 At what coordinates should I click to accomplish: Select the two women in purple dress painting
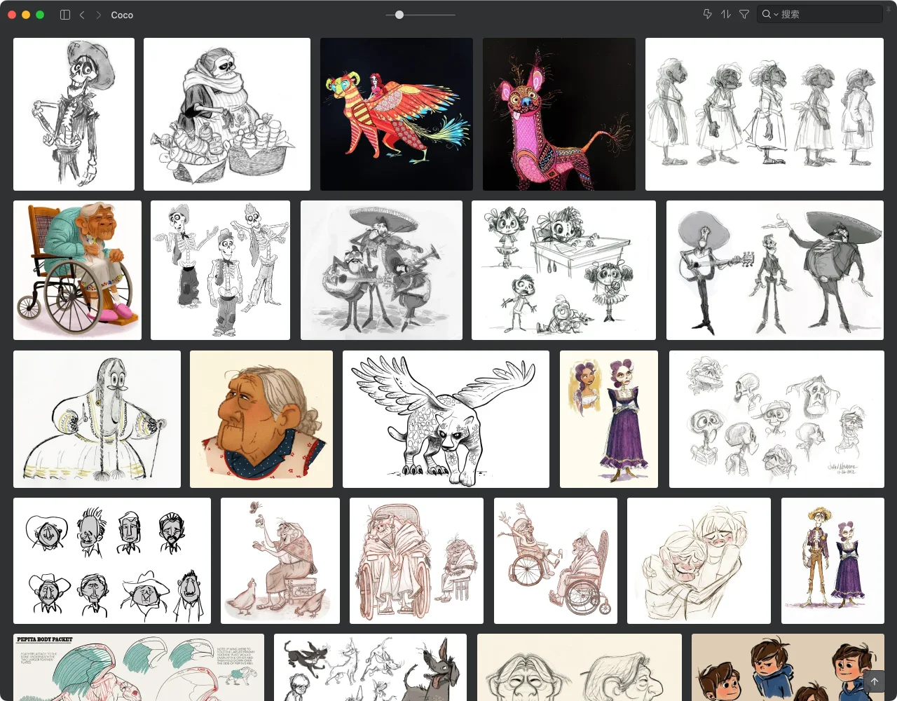609,419
